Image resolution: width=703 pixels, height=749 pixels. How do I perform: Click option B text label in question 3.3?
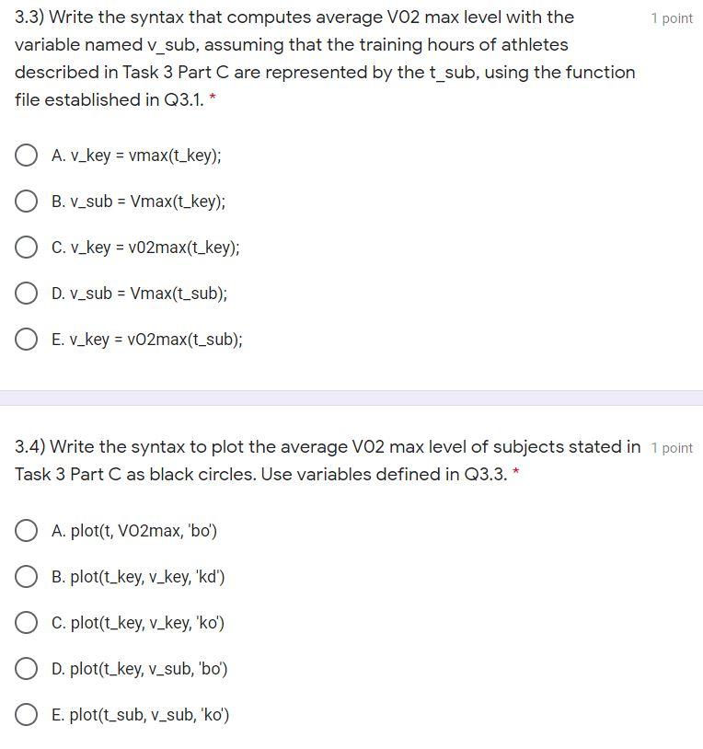click(x=138, y=201)
